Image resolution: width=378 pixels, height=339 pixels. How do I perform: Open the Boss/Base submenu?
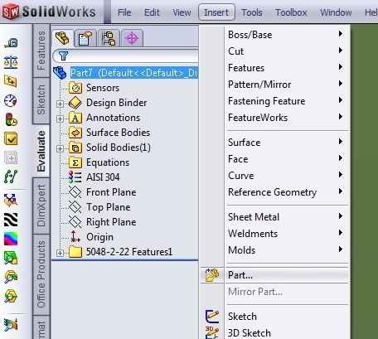(x=288, y=35)
